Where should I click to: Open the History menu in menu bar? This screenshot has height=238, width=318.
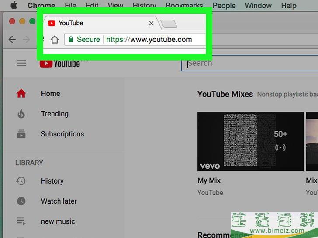tap(145, 6)
